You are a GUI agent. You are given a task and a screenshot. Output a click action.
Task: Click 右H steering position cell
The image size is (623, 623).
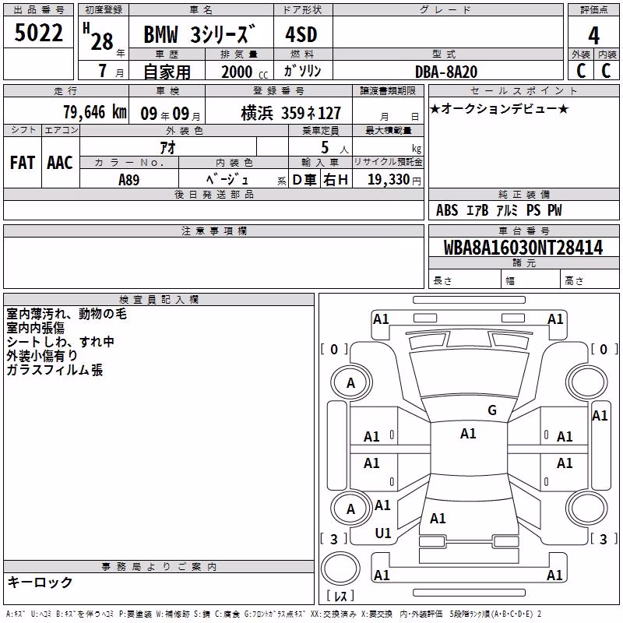click(x=336, y=180)
